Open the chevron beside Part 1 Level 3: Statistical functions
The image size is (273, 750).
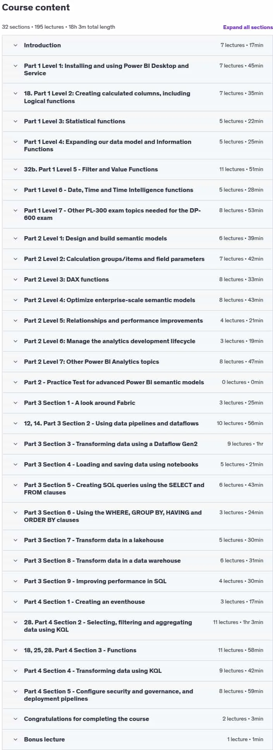pyautogui.click(x=15, y=121)
